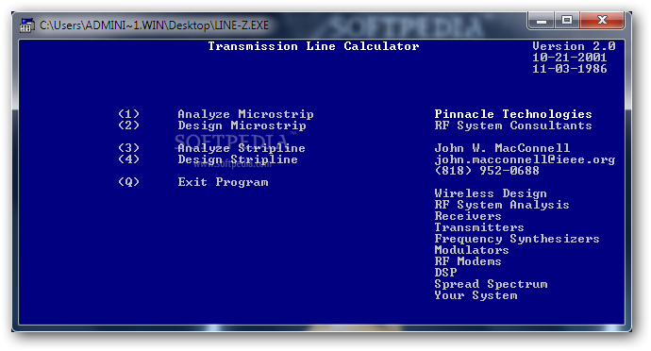Click the (3) option key label

click(x=128, y=148)
